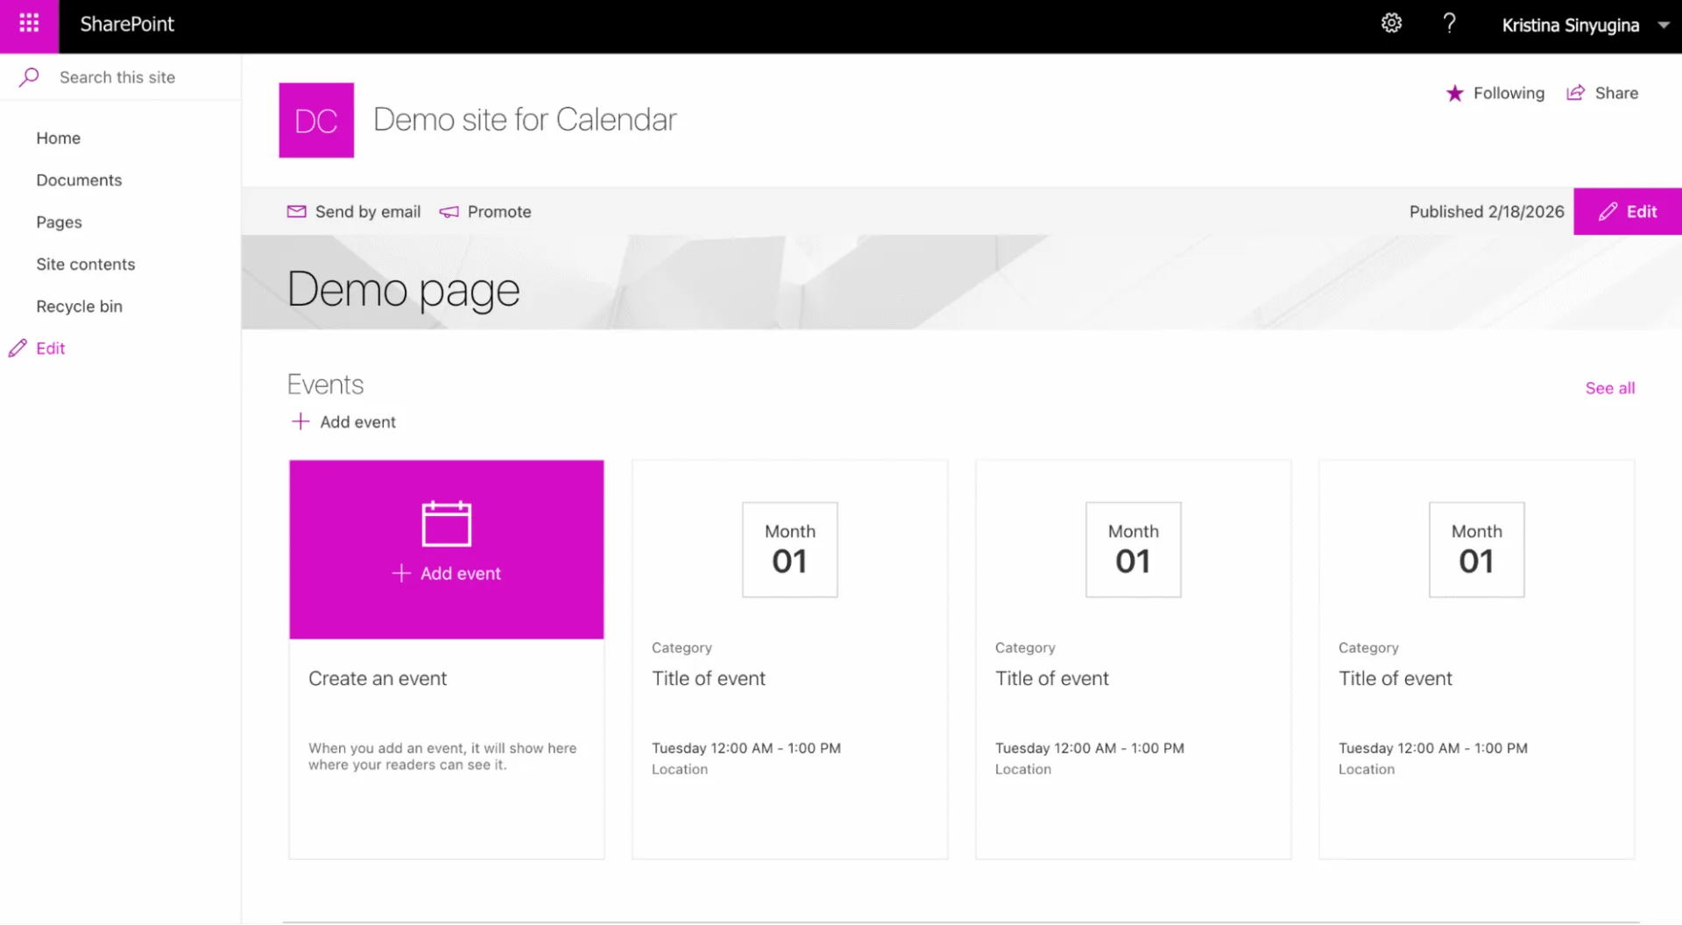Click calendar icon in magenta tile
The image size is (1682, 925).
pyautogui.click(x=446, y=523)
